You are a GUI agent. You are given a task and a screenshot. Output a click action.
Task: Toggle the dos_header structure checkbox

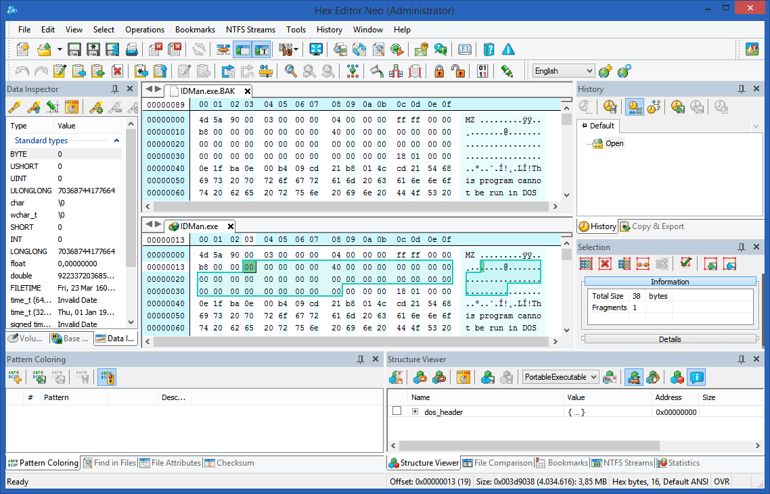point(396,411)
